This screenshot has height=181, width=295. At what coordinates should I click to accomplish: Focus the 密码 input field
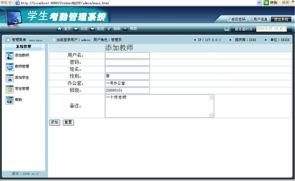pos(127,63)
